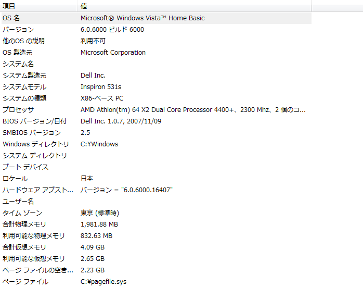
Task: Select the ロケール 日本 row
Action: pyautogui.click(x=16, y=179)
